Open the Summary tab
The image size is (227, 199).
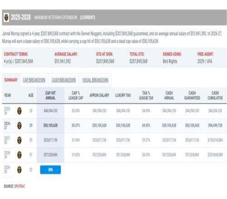click(11, 80)
